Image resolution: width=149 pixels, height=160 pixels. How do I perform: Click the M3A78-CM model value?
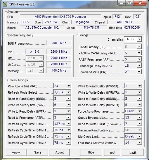coord(91,27)
